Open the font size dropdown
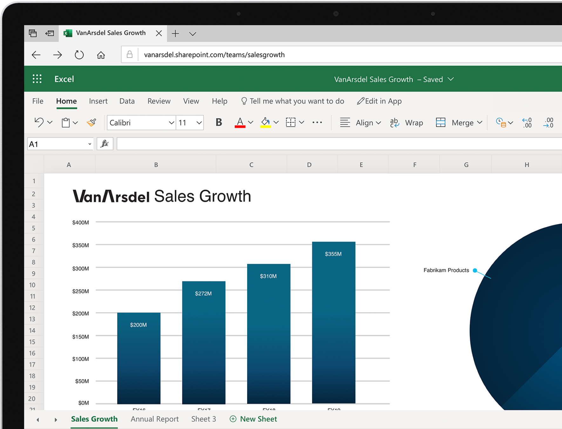This screenshot has height=429, width=562. coord(199,123)
